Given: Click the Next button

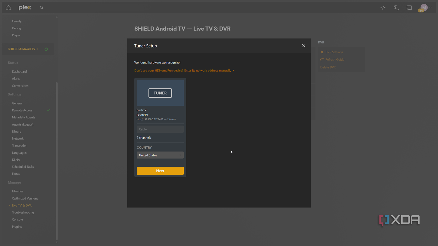Looking at the screenshot, I should [160, 171].
